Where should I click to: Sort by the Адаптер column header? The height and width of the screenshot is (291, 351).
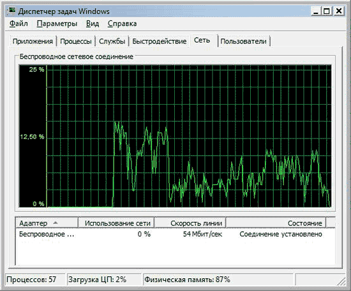tap(47, 223)
